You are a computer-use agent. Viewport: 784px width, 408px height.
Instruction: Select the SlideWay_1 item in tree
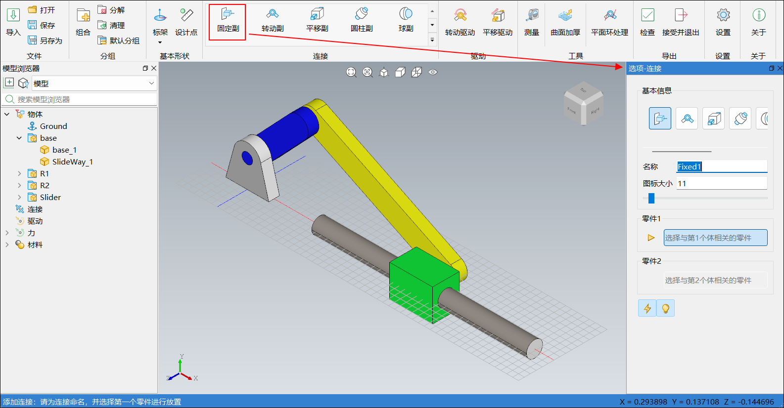pyautogui.click(x=72, y=162)
